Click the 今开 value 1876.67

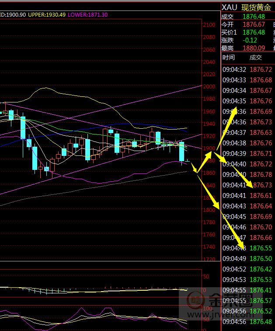[x=255, y=25]
